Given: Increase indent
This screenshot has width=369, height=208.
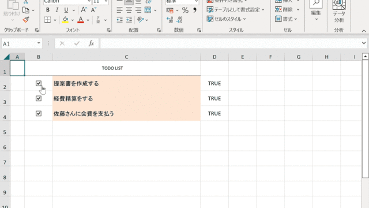Looking at the screenshot, I should pyautogui.click(x=129, y=20).
